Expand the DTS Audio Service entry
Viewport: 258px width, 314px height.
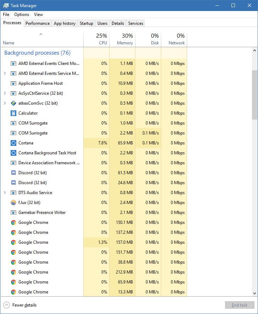[x=5, y=192]
